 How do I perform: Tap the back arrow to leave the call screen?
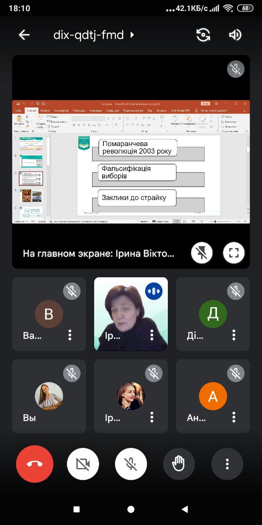(24, 35)
